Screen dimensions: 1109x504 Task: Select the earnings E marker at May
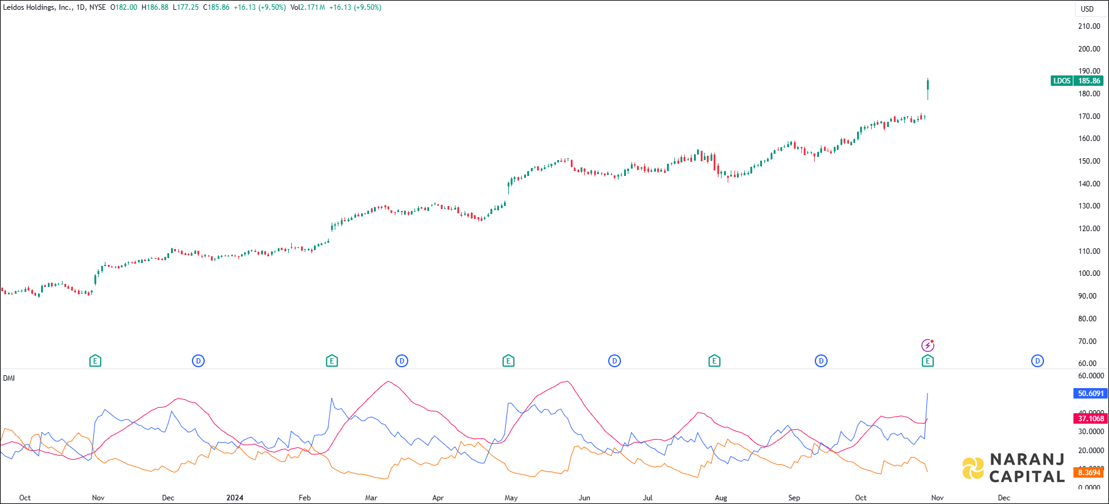(x=508, y=361)
